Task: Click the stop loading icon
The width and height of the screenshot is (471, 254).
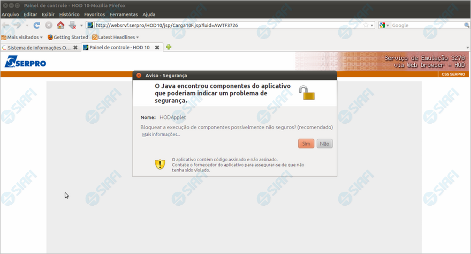Action: [49, 25]
